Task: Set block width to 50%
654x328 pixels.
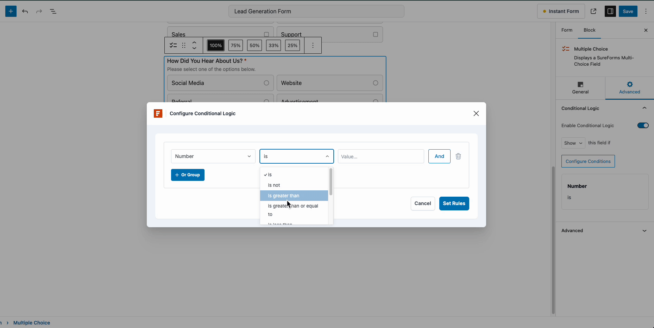Action: pyautogui.click(x=254, y=45)
